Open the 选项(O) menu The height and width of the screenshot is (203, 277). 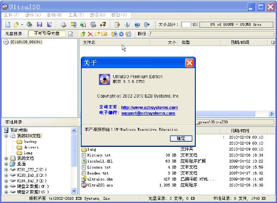[97, 15]
